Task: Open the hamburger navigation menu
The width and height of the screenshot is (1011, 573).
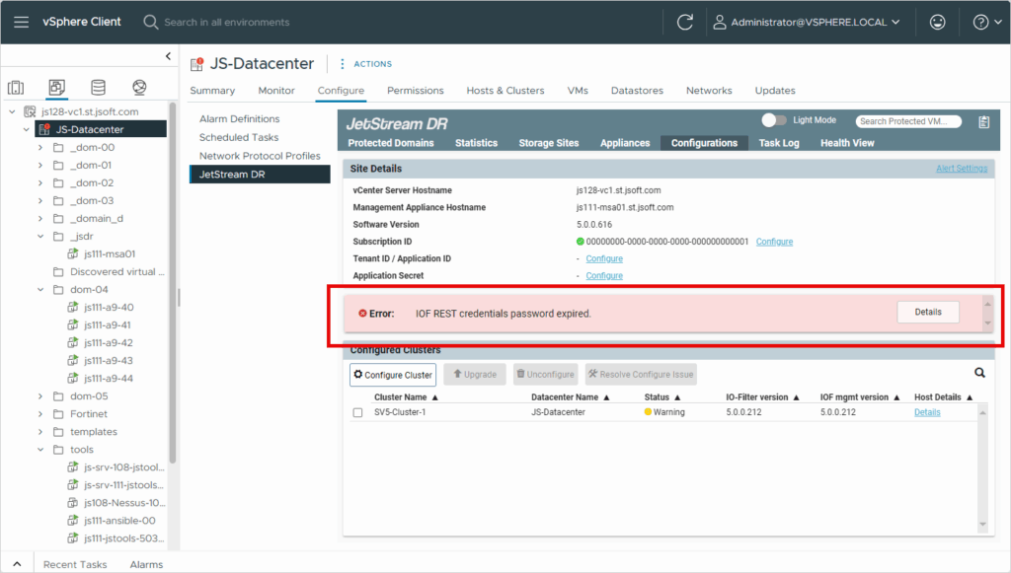Action: (x=21, y=22)
